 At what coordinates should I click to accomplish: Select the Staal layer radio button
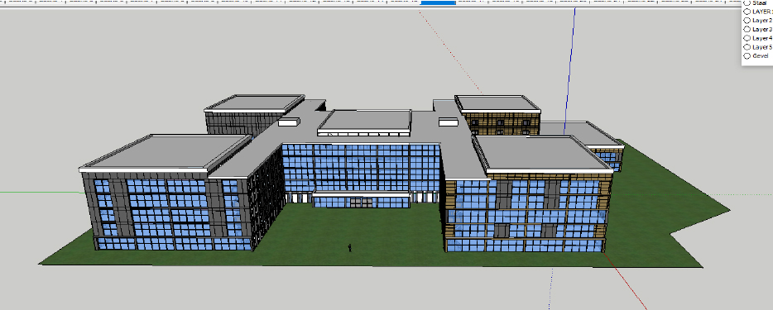[x=747, y=3]
